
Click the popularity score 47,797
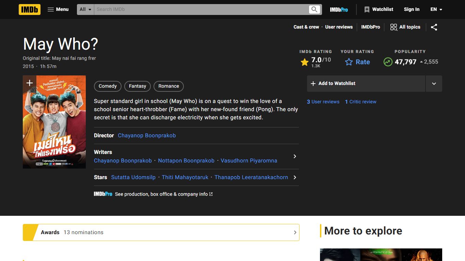pos(405,62)
